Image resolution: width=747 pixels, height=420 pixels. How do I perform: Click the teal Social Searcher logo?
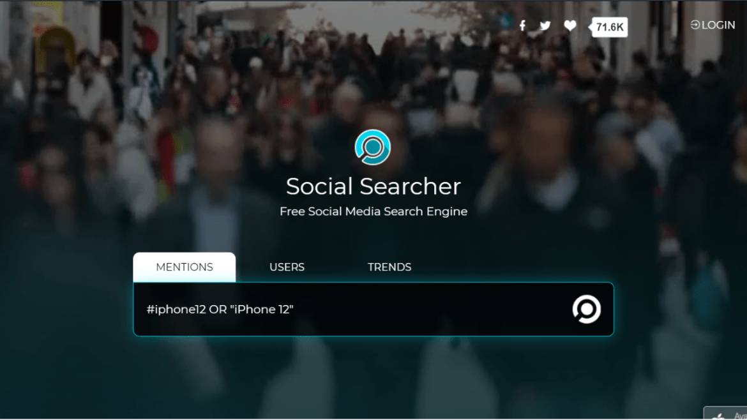click(x=373, y=147)
